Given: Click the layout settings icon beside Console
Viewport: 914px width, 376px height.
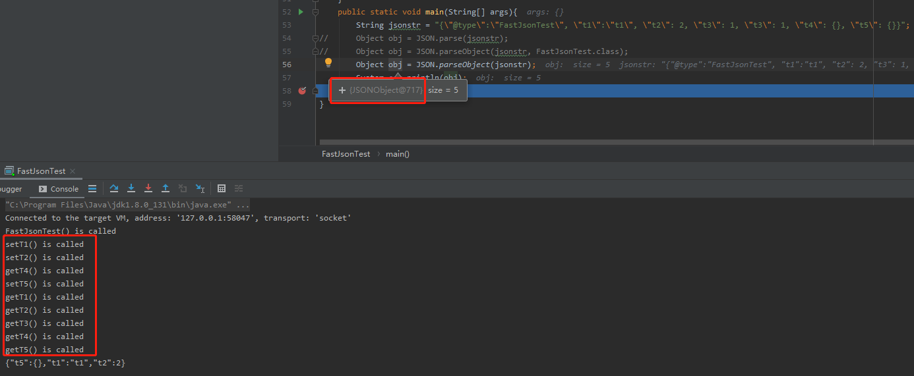Looking at the screenshot, I should [92, 188].
